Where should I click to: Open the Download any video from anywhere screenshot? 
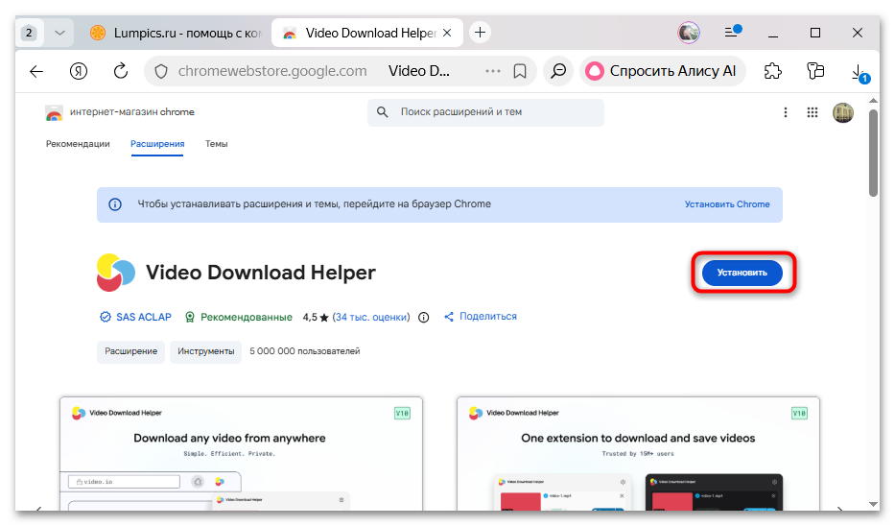point(241,453)
